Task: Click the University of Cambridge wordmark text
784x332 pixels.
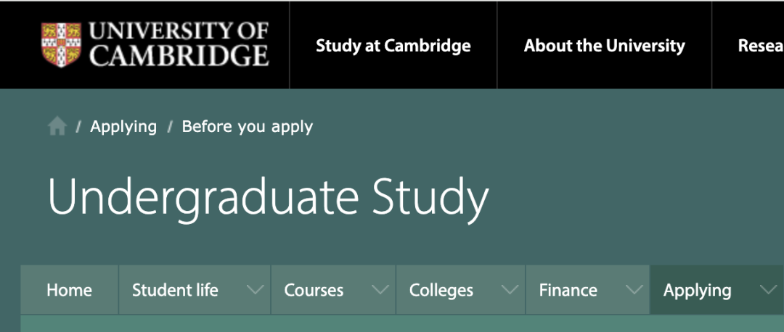Action: click(179, 43)
